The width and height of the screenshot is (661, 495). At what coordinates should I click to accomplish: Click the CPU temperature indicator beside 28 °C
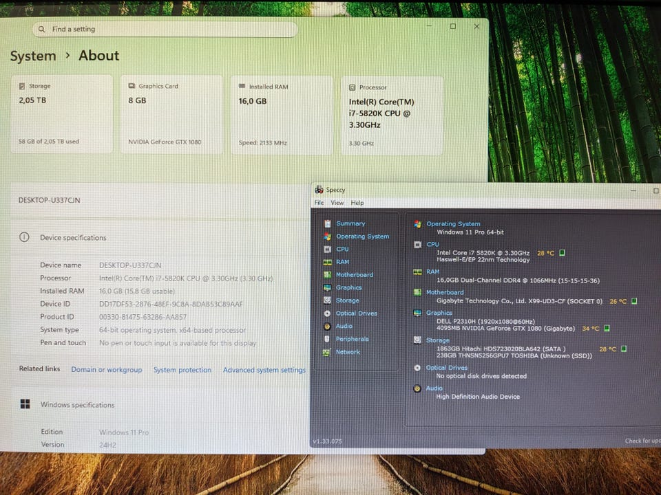pyautogui.click(x=562, y=252)
